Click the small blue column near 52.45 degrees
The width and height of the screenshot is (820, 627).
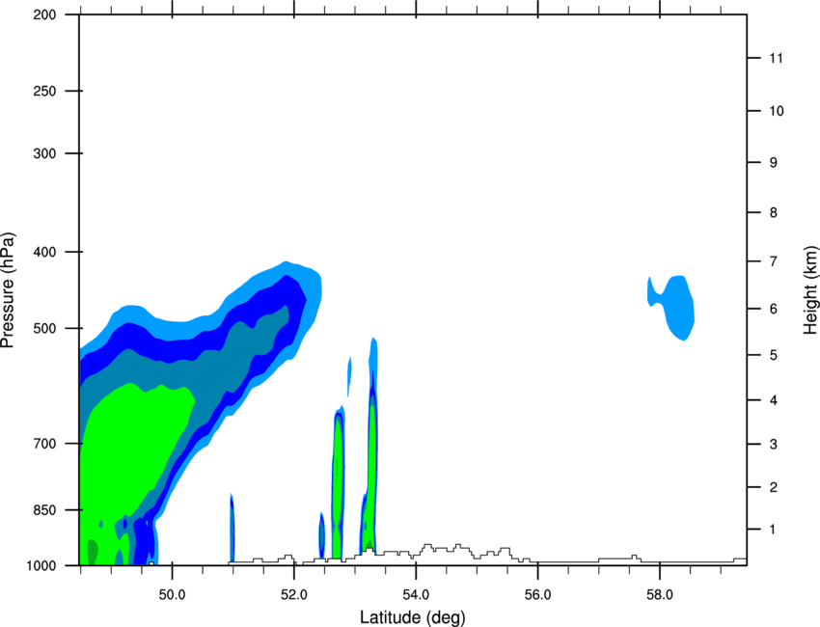point(322,534)
